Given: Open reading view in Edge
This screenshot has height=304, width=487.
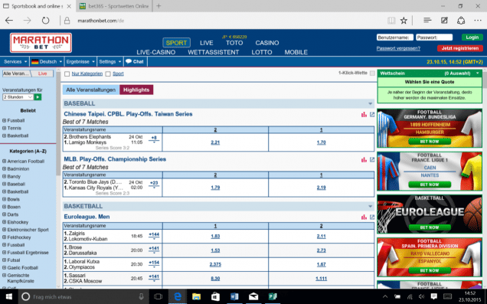Looking at the screenshot, I should pyautogui.click(x=391, y=21).
